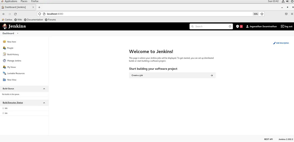
Task: Click the Add description link text
Action: 283,43
